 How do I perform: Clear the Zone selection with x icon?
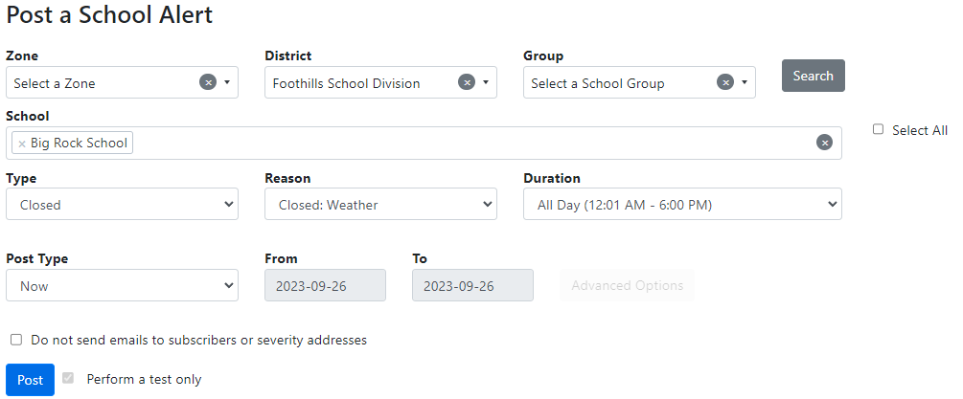tap(208, 82)
